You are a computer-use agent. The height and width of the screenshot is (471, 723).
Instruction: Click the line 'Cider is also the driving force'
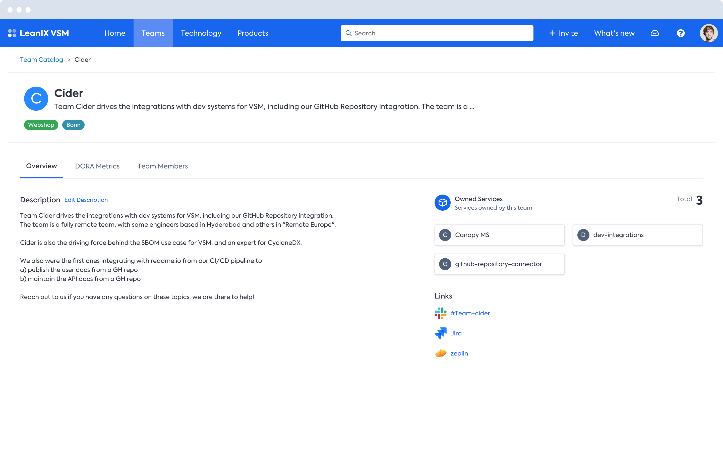(x=161, y=243)
